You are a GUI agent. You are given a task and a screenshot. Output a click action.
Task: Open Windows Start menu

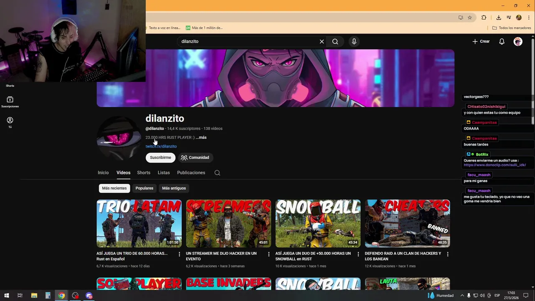tap(7, 296)
